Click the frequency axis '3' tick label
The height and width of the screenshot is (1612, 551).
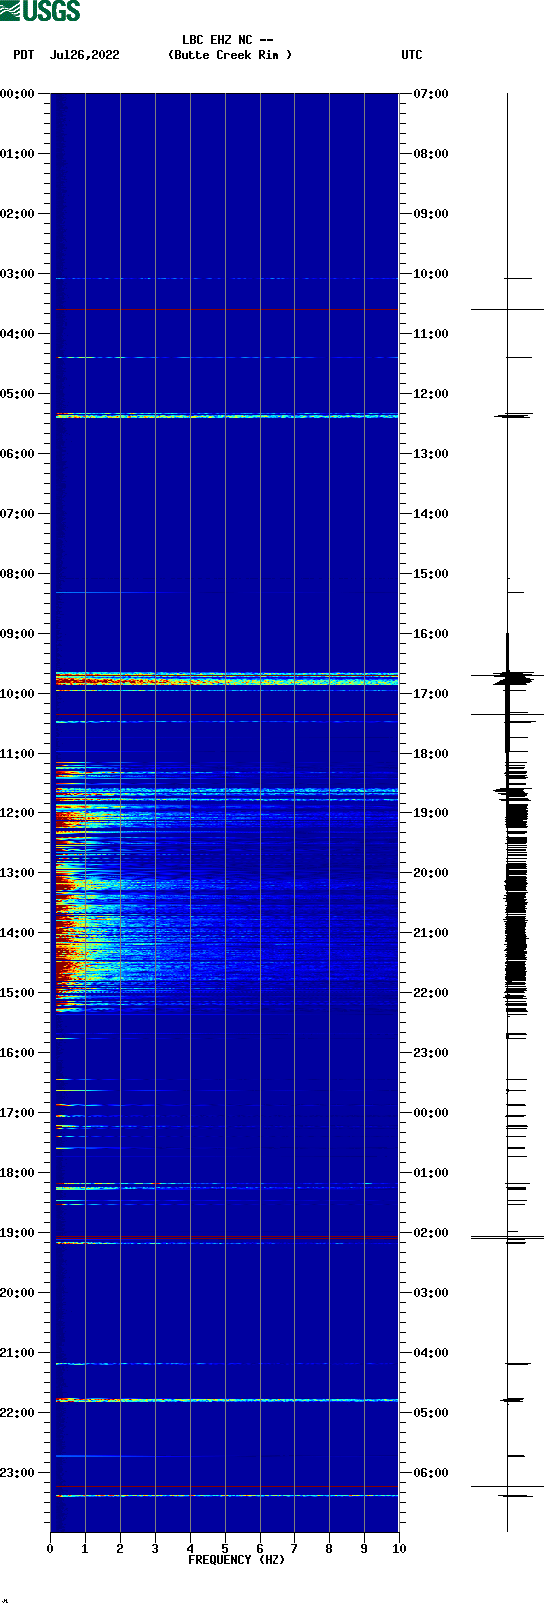click(x=155, y=1549)
